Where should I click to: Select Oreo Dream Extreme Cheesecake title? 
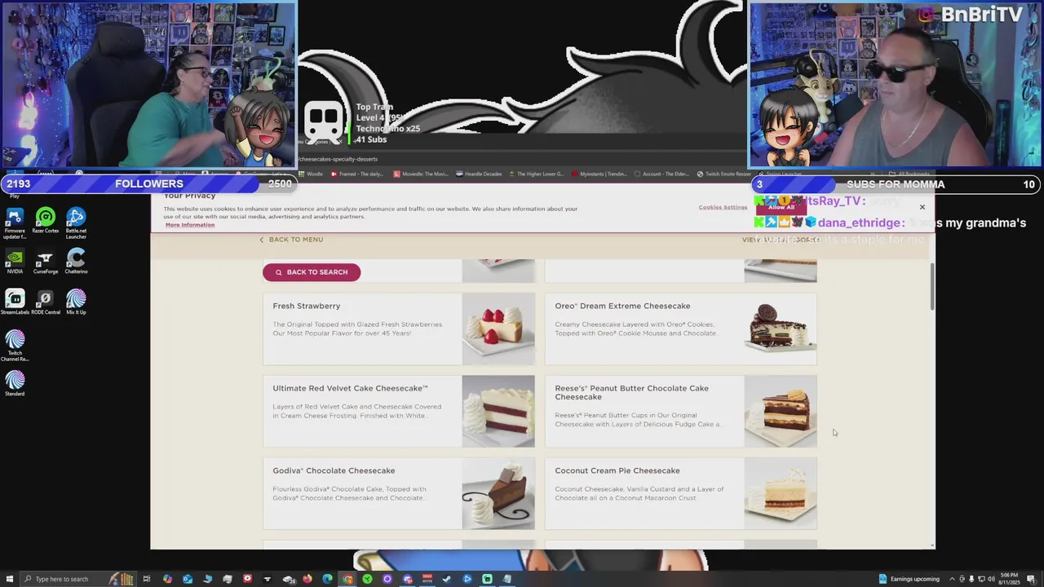click(x=622, y=306)
